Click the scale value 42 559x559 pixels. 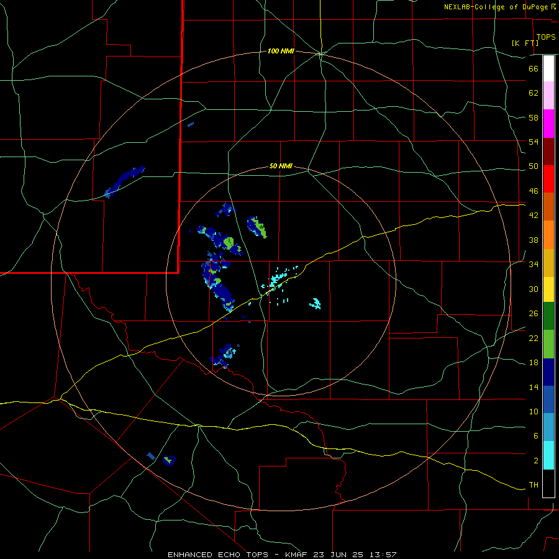[x=534, y=216]
